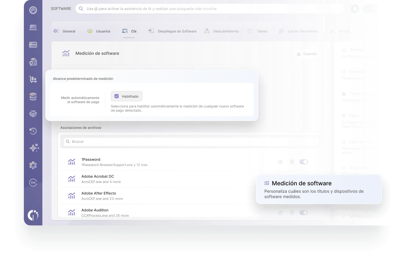This screenshot has width=418, height=258.
Task: Switch to the Usuarios tab
Action: (x=99, y=31)
